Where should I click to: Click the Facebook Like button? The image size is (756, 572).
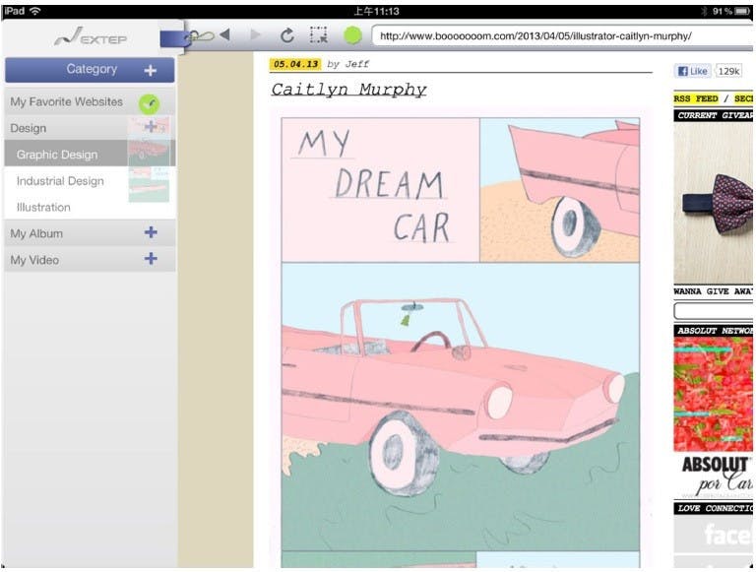pos(692,71)
